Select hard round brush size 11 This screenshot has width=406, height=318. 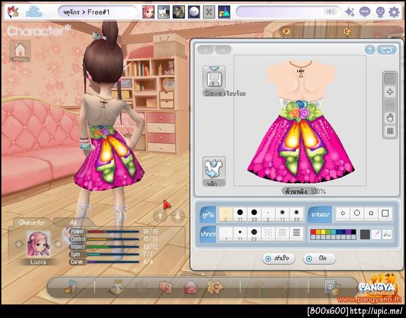pos(240,214)
